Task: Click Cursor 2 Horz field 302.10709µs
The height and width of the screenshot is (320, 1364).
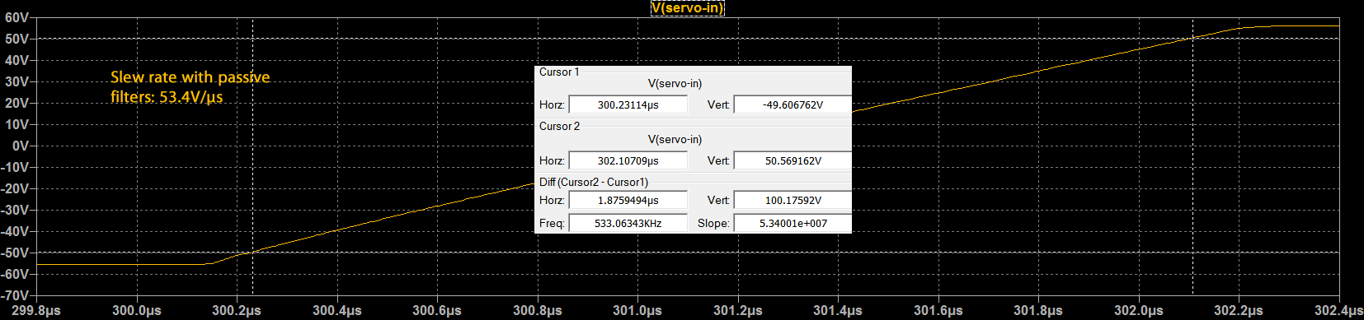Action: 628,160
